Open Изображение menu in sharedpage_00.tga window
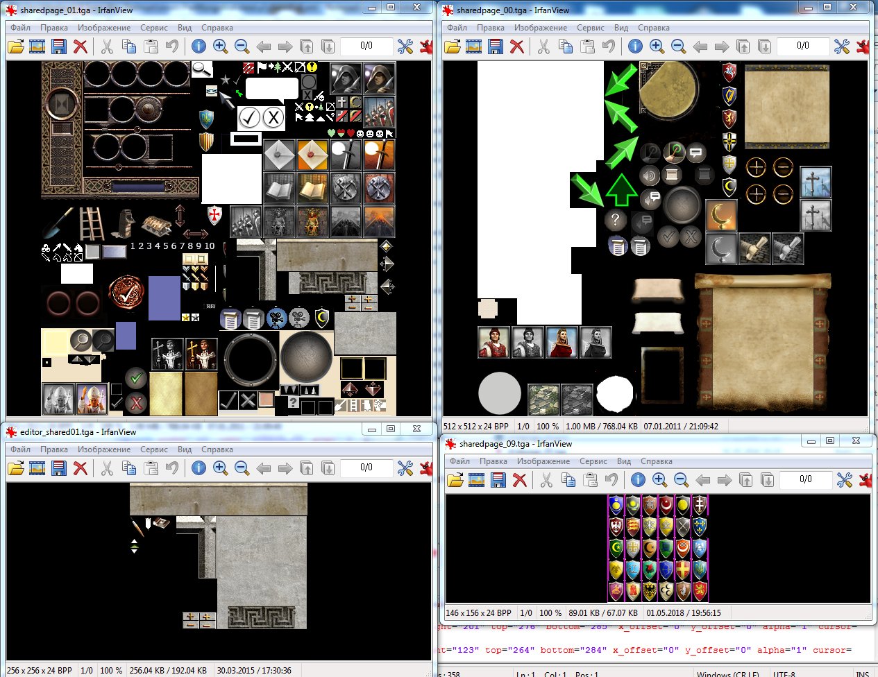 541,28
